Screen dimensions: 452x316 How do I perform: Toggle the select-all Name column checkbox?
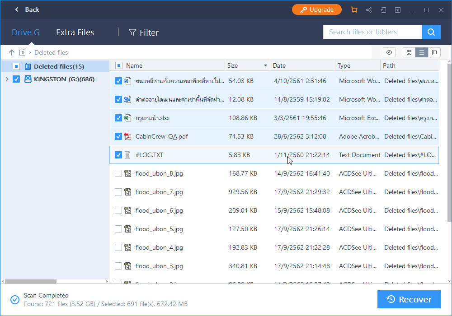click(x=118, y=65)
